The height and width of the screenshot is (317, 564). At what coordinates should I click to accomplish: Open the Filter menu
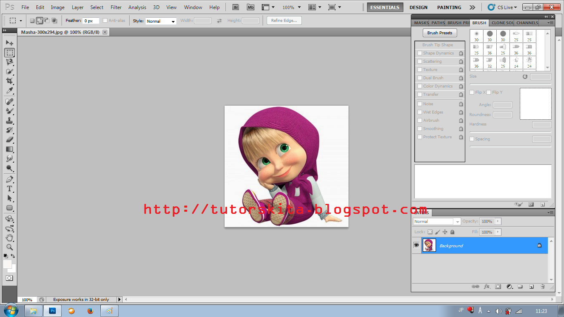point(116,7)
